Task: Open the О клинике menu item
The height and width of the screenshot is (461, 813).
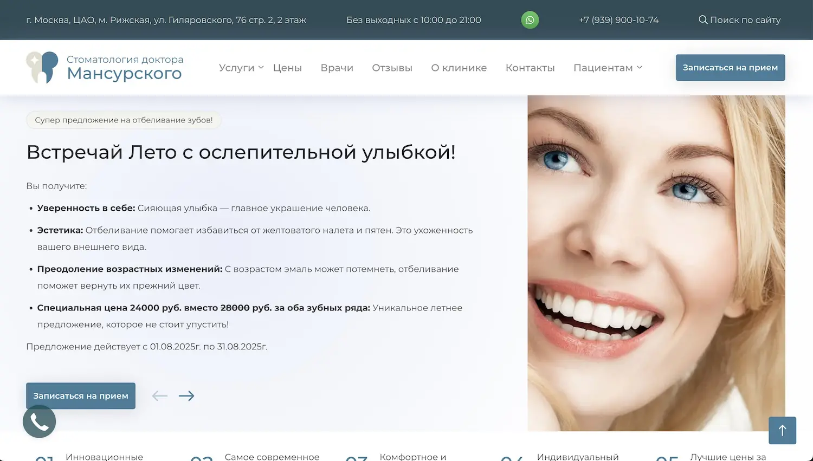Action: pyautogui.click(x=459, y=68)
